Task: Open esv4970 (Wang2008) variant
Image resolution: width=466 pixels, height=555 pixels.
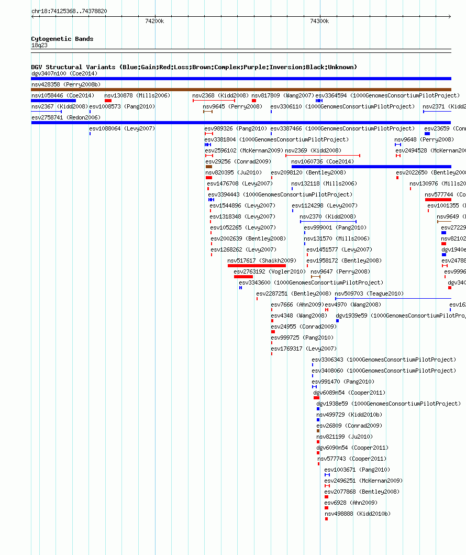Action: pos(353,304)
